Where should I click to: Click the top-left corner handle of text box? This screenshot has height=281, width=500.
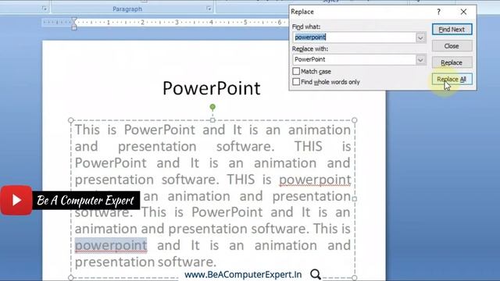(71, 120)
